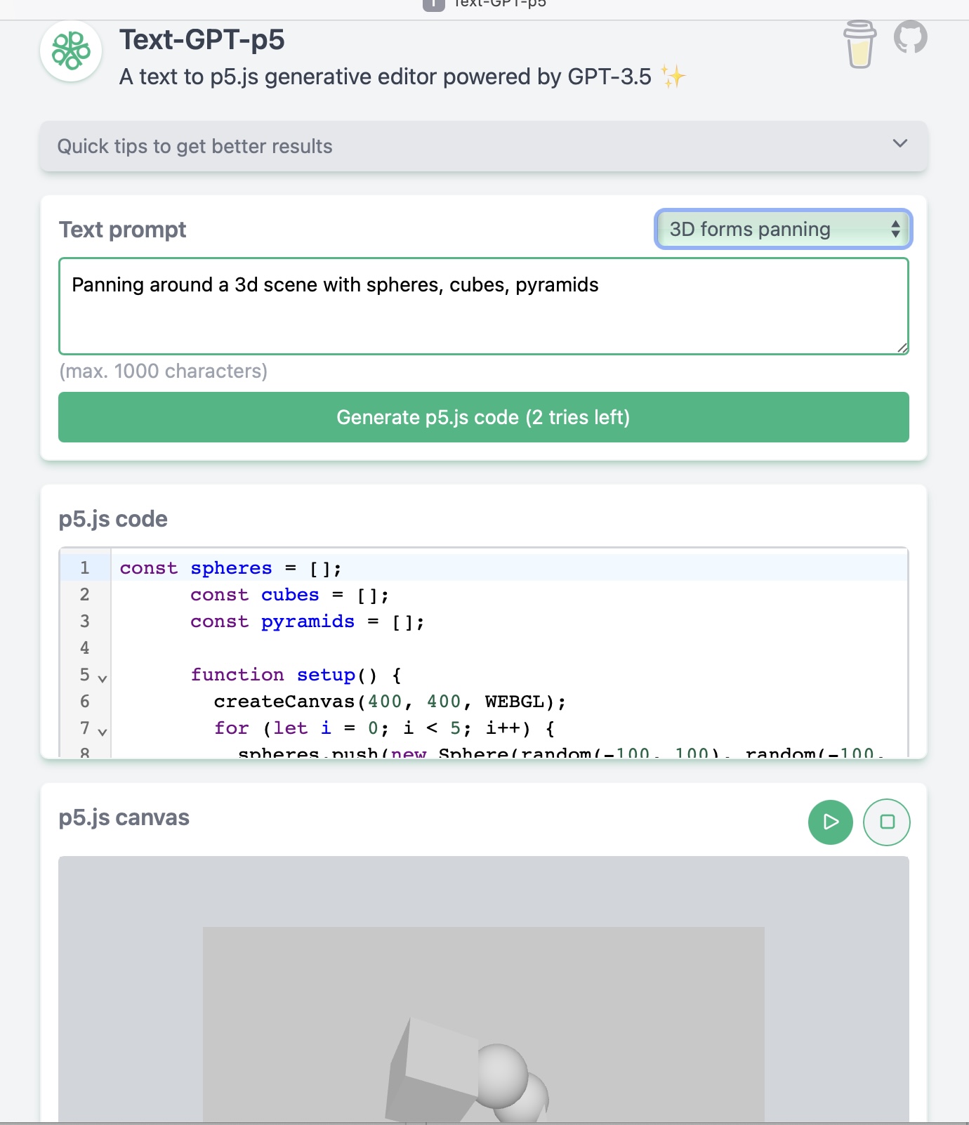Click the Text-GPT-p5 logo icon
This screenshot has width=969, height=1125.
click(x=70, y=51)
